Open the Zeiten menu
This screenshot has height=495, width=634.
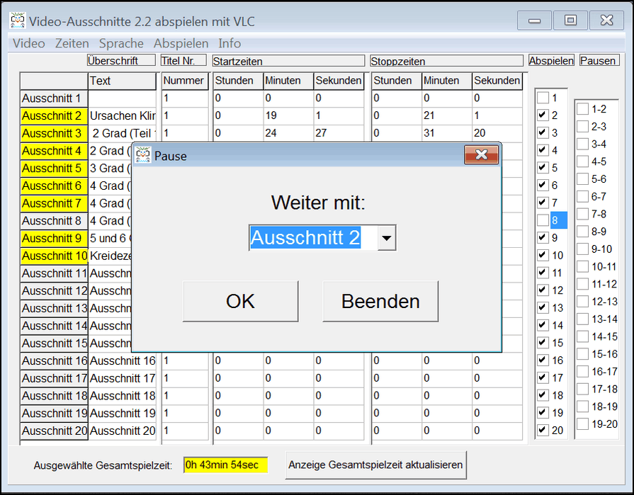point(72,43)
